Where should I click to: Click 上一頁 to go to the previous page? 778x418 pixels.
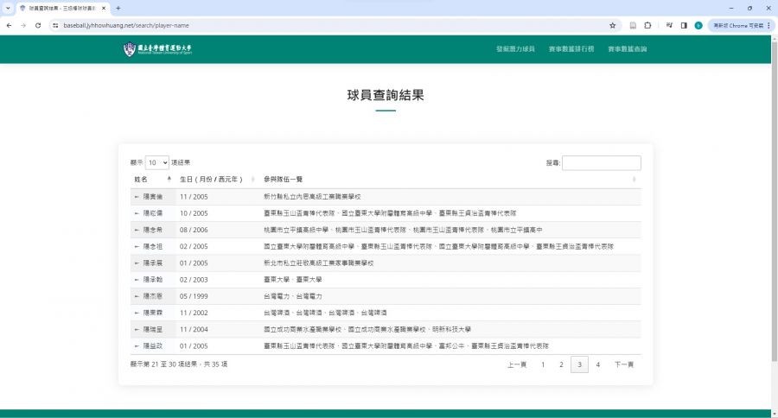(x=517, y=364)
